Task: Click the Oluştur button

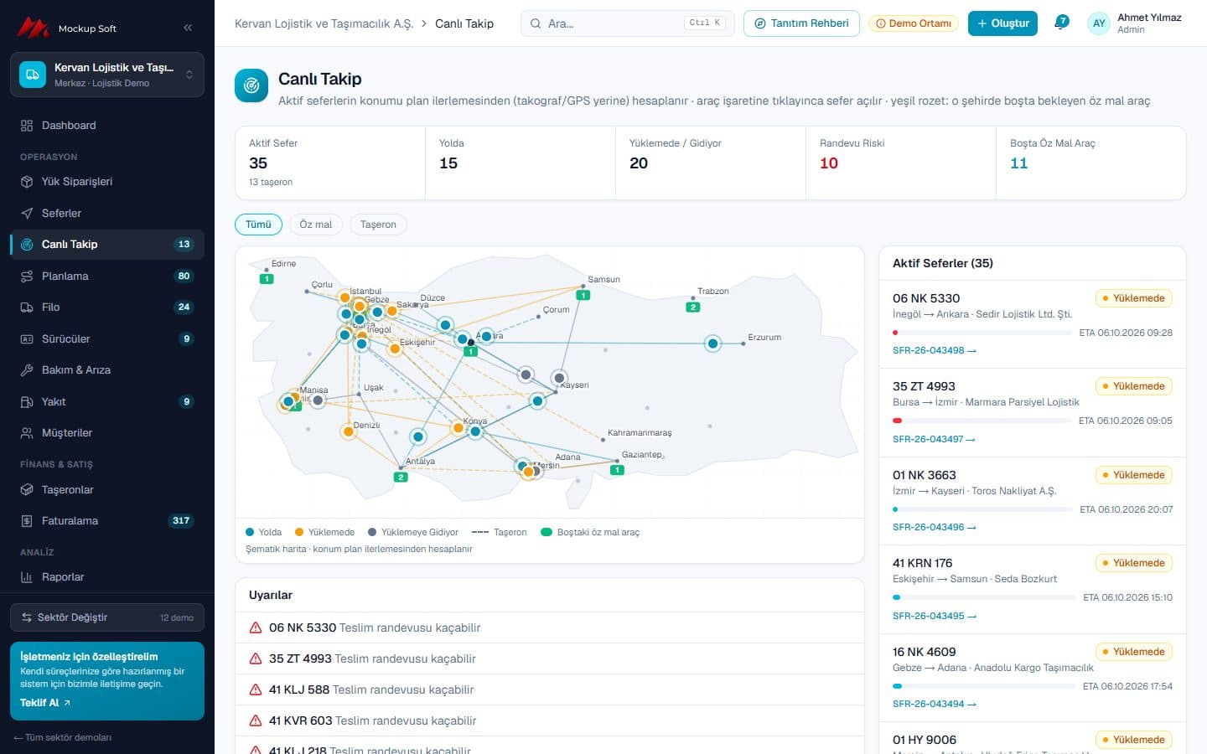Action: click(x=1002, y=23)
